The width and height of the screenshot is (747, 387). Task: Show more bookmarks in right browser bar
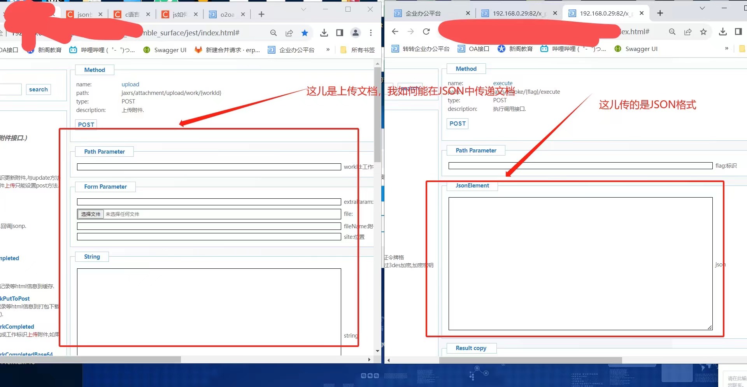click(x=727, y=49)
